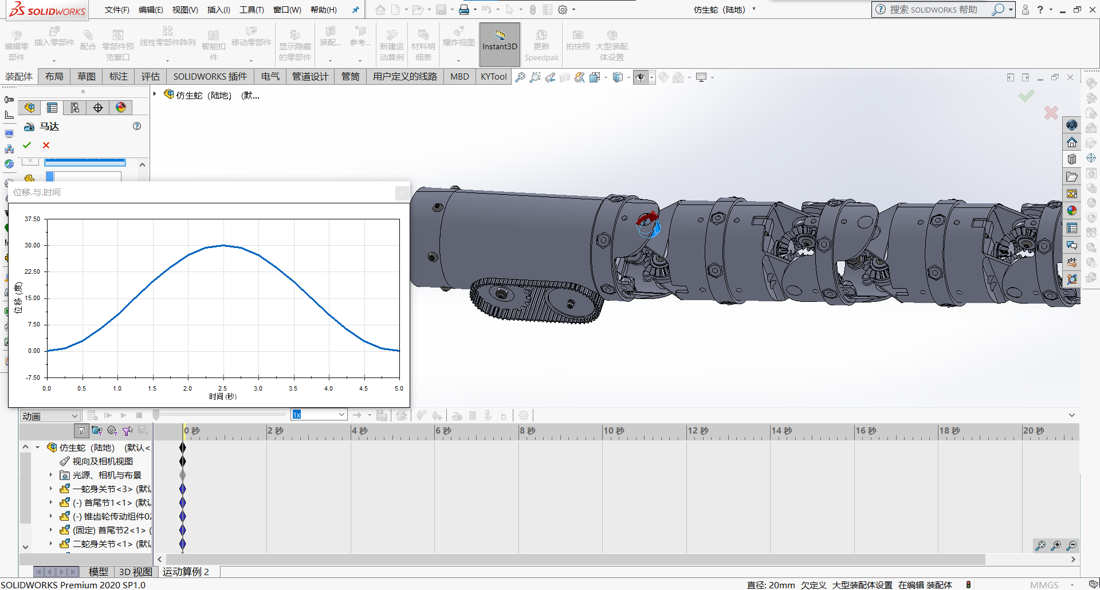This screenshot has width=1100, height=590.
Task: Open the motion study properties gear icon
Action: pyautogui.click(x=524, y=415)
